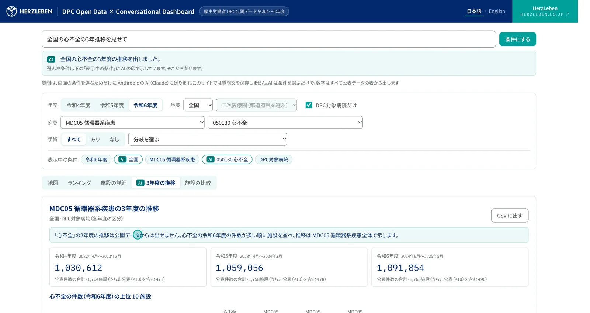Switch to 施設の詳細 tab

pyautogui.click(x=114, y=183)
